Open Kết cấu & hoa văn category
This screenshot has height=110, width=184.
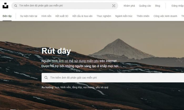click(x=82, y=16)
